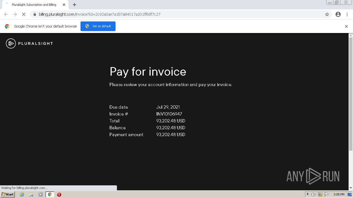Stop loading the page
This screenshot has height=198, width=353.
coord(23,14)
